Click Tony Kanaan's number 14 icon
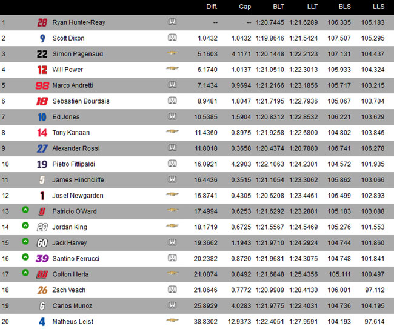 coord(42,133)
